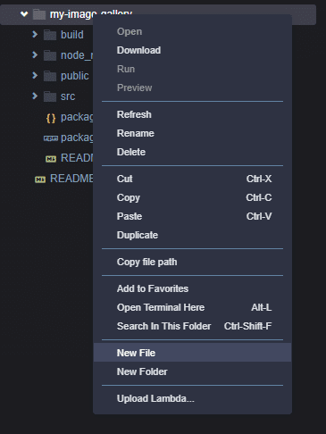
Task: Click the src folder icon
Action: pos(50,96)
